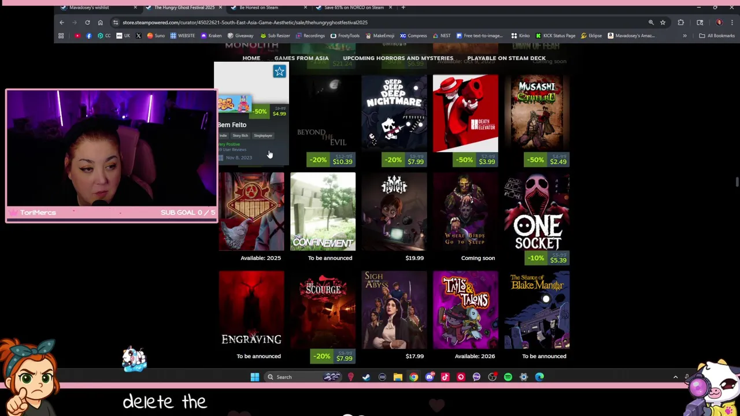Open the Tails & Talons capsule
The height and width of the screenshot is (416, 740).
click(x=465, y=310)
